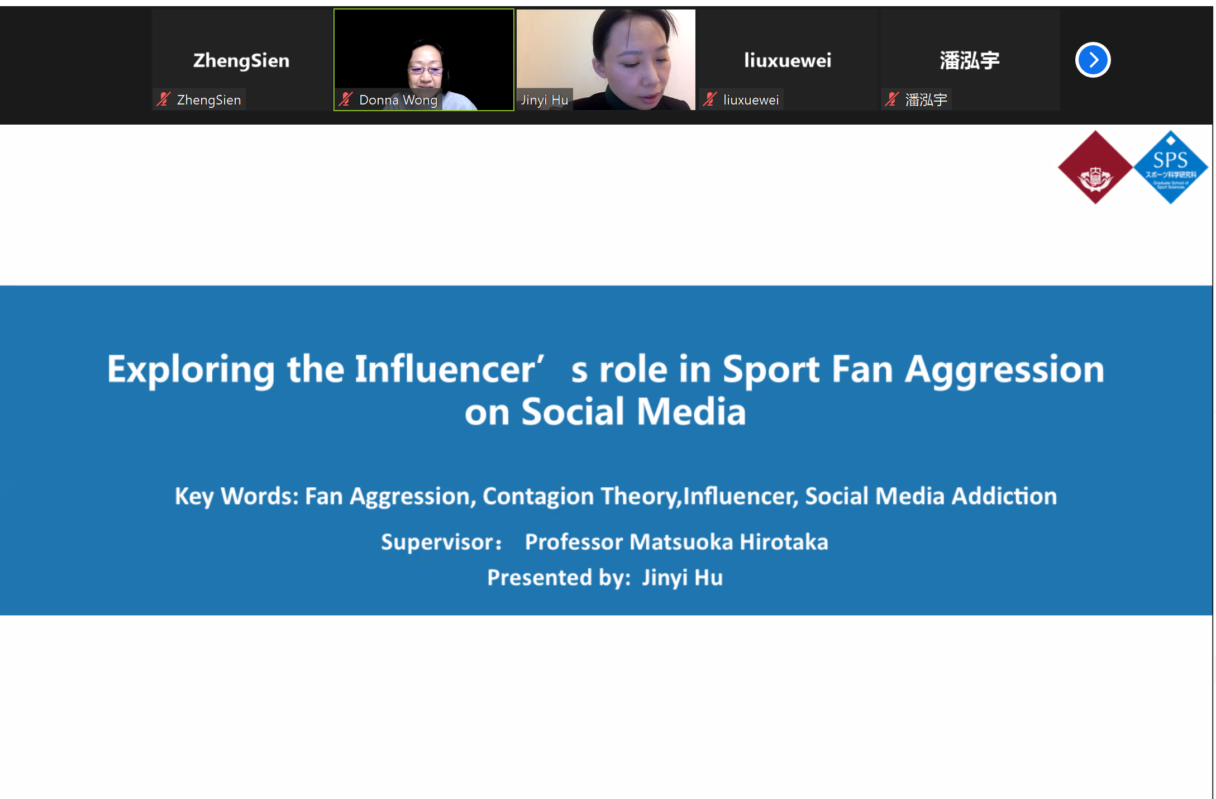Click the next participants arrow button
The image size is (1216, 799).
point(1092,60)
